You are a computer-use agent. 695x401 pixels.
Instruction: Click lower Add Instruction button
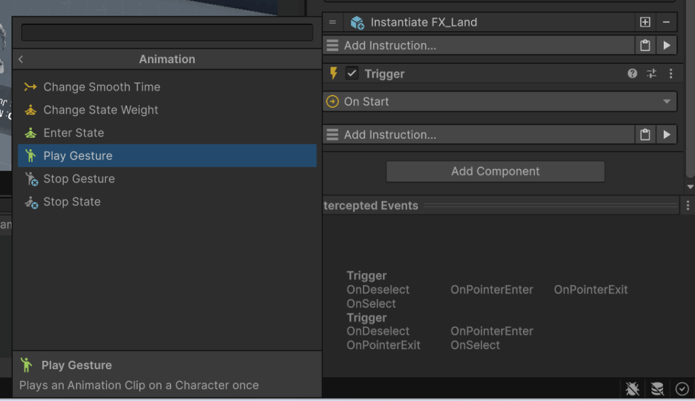point(478,134)
